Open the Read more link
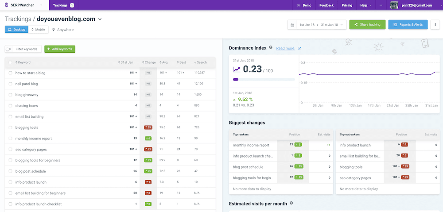The width and height of the screenshot is (443, 212). [286, 48]
